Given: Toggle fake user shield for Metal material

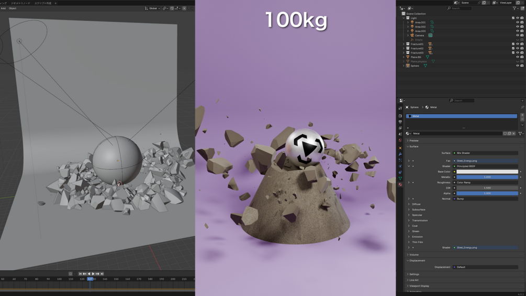Looking at the screenshot, I should click(505, 134).
